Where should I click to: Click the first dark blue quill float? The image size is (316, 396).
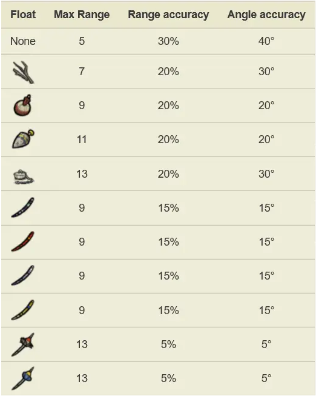[x=22, y=207]
